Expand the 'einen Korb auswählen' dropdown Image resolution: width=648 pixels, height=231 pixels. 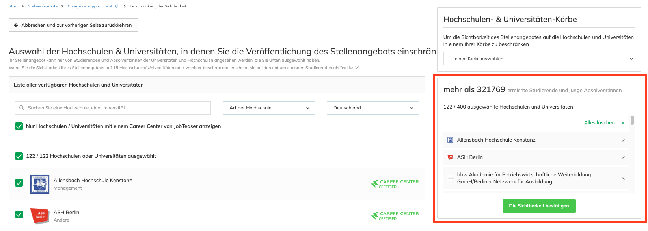pyautogui.click(x=539, y=59)
